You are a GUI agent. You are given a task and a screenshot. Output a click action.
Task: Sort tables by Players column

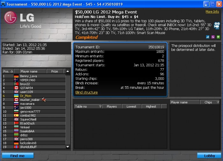coord(112,106)
